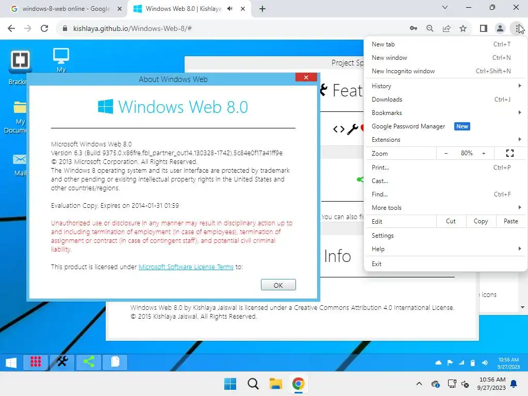Close the About Windows Web dialog
528x396 pixels.
click(306, 77)
